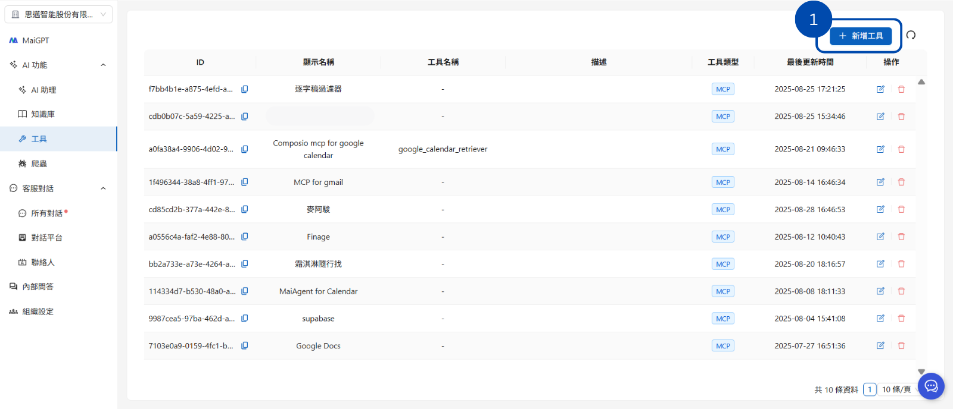Viewport: 953px width, 409px height.
Task: Delete the Finage tool row
Action: (x=901, y=237)
